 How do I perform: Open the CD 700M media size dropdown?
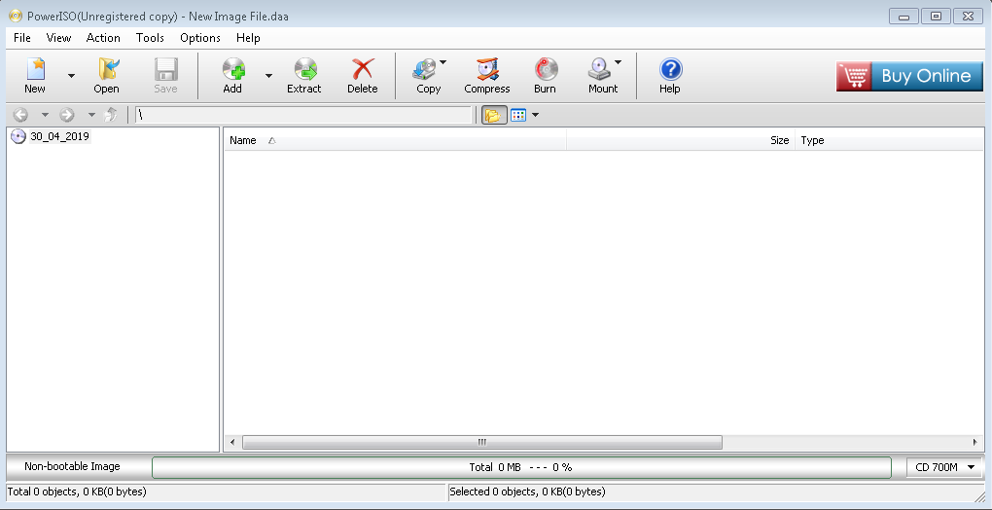945,467
